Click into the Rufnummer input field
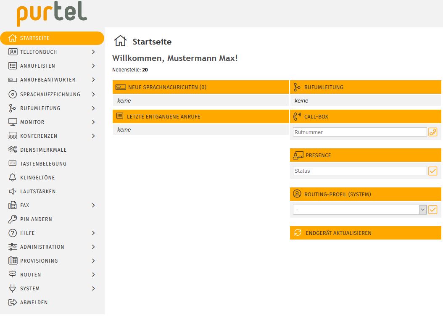443x316 pixels. [359, 132]
